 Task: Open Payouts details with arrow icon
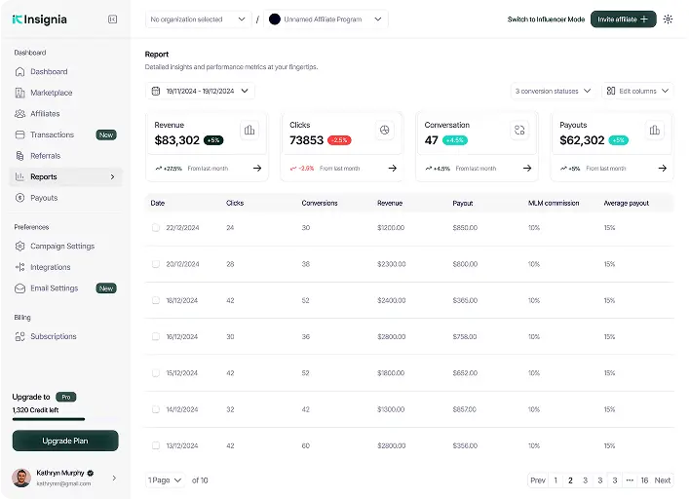tap(663, 168)
